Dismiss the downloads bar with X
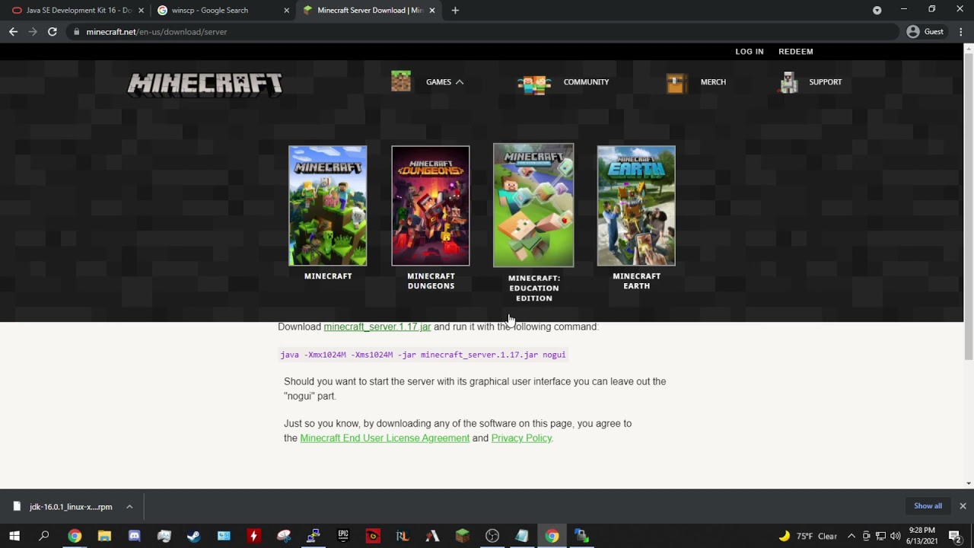 tap(963, 506)
